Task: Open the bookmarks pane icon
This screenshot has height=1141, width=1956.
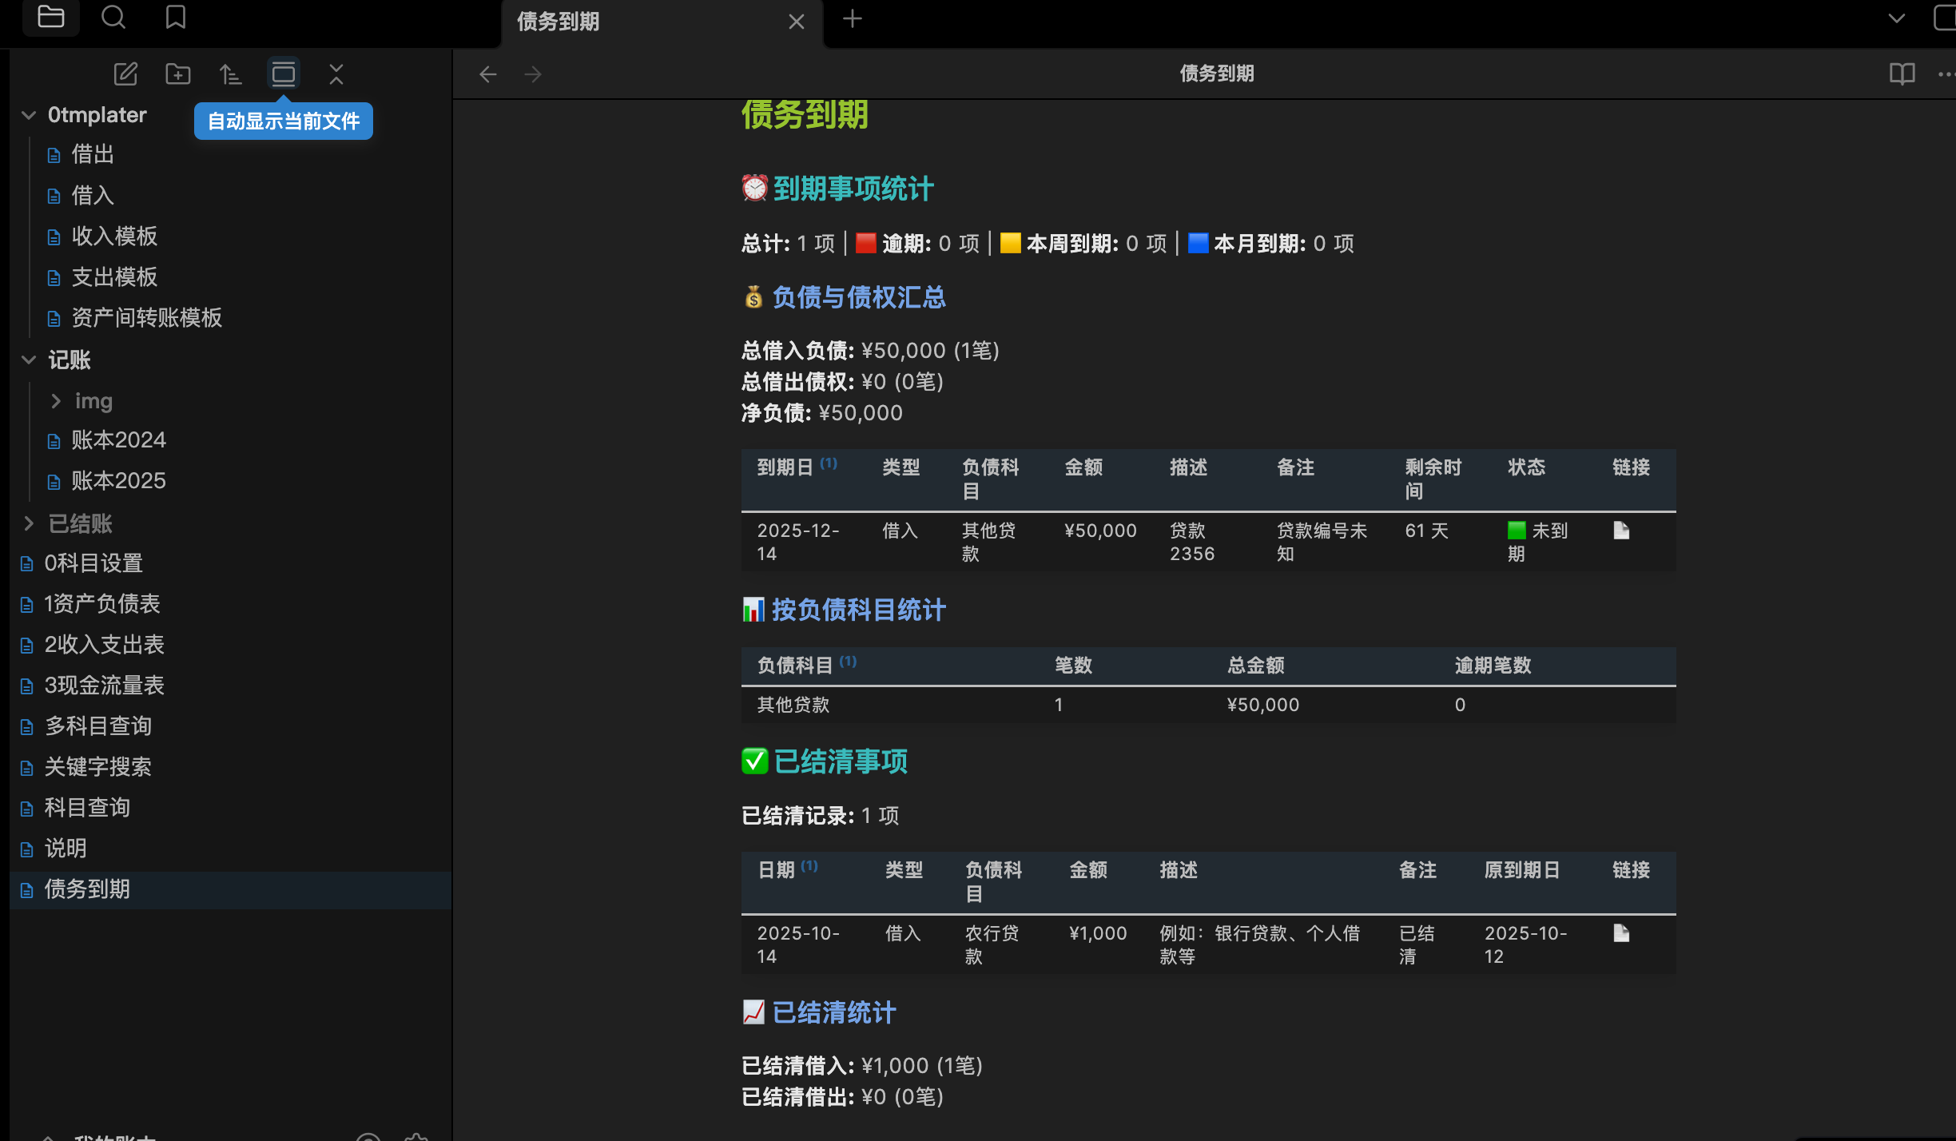Action: (x=176, y=18)
